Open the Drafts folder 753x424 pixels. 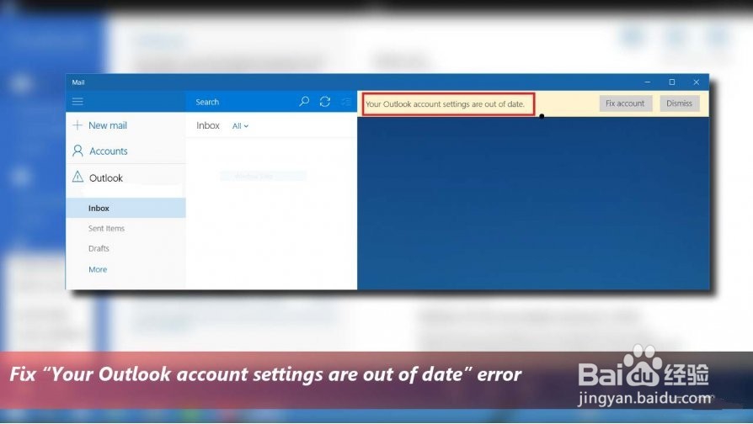pos(99,248)
